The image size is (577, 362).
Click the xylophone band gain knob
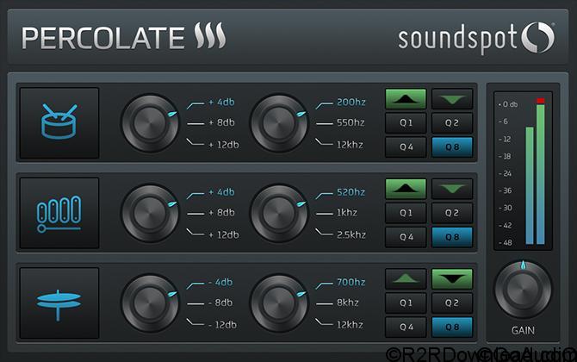tap(150, 214)
